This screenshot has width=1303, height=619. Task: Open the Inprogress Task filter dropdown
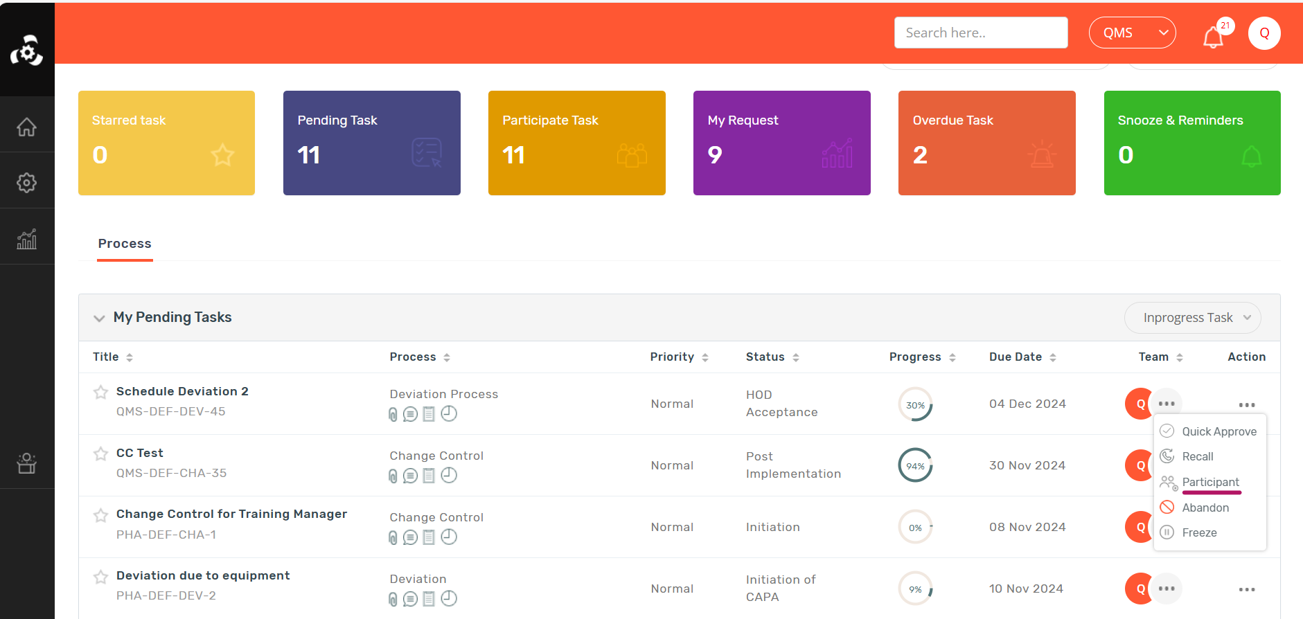coord(1192,318)
